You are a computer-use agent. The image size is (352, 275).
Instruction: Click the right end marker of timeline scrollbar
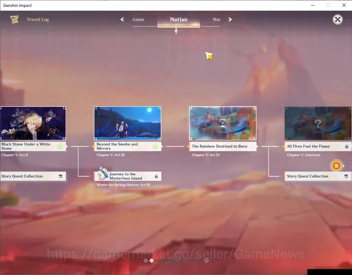[206, 261]
